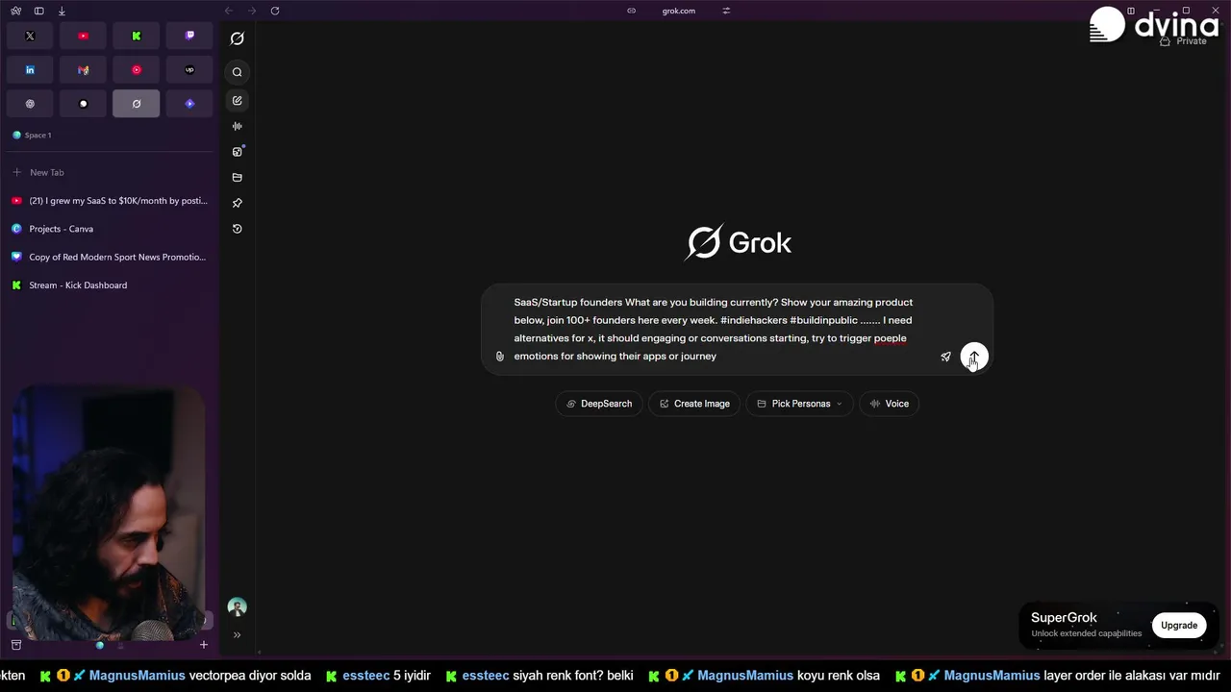Image resolution: width=1231 pixels, height=692 pixels.
Task: Click the rocket icon in prompt box
Action: tap(945, 357)
